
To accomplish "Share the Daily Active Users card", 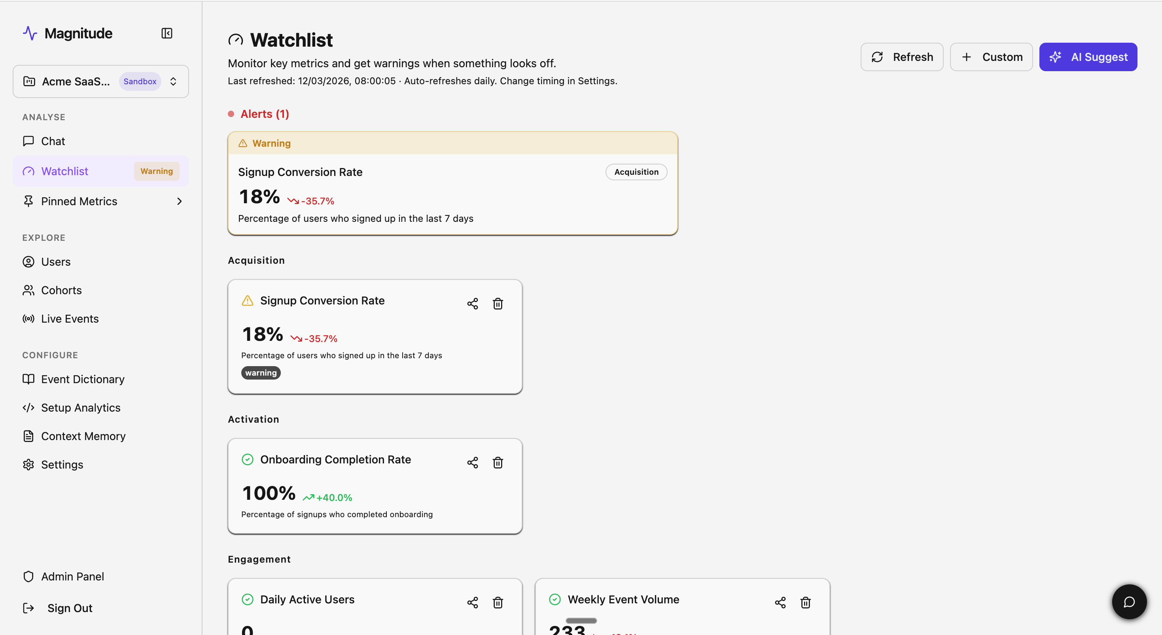I will point(472,603).
